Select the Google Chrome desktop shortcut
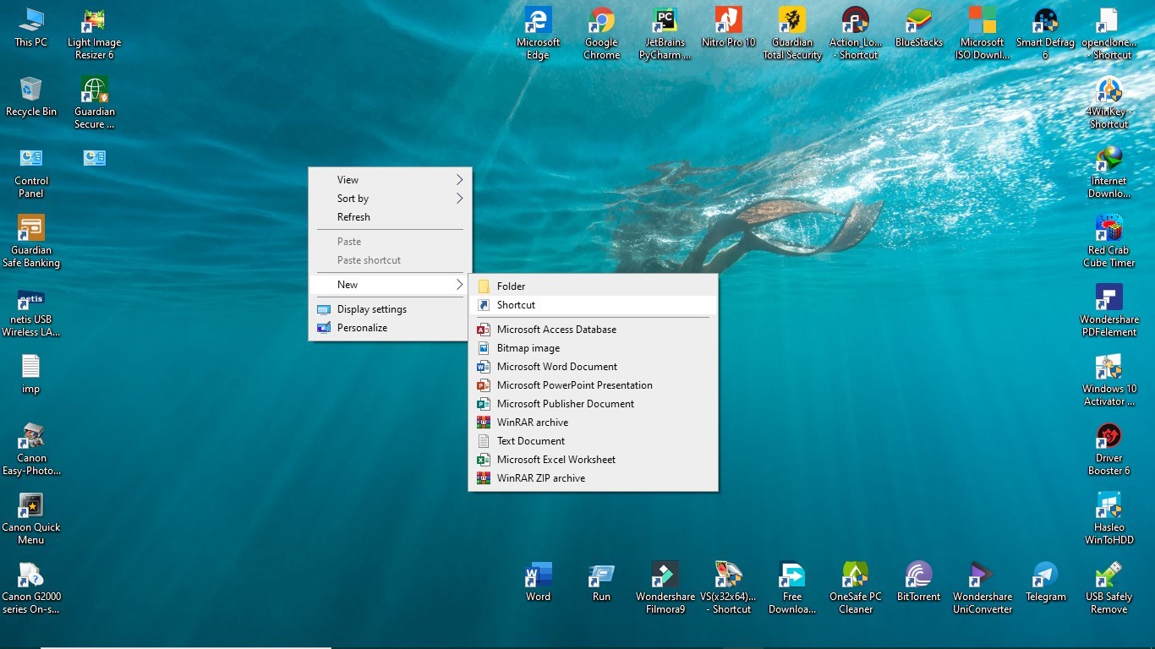 [601, 34]
